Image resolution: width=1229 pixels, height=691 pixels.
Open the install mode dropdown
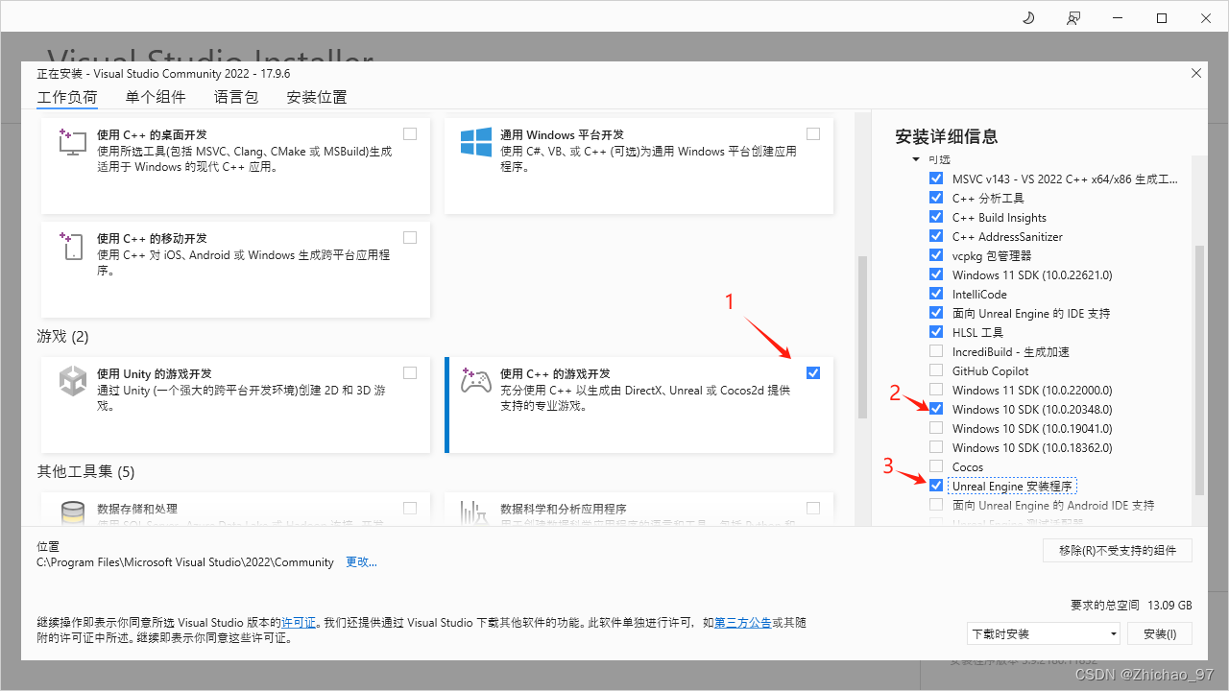pos(1043,633)
